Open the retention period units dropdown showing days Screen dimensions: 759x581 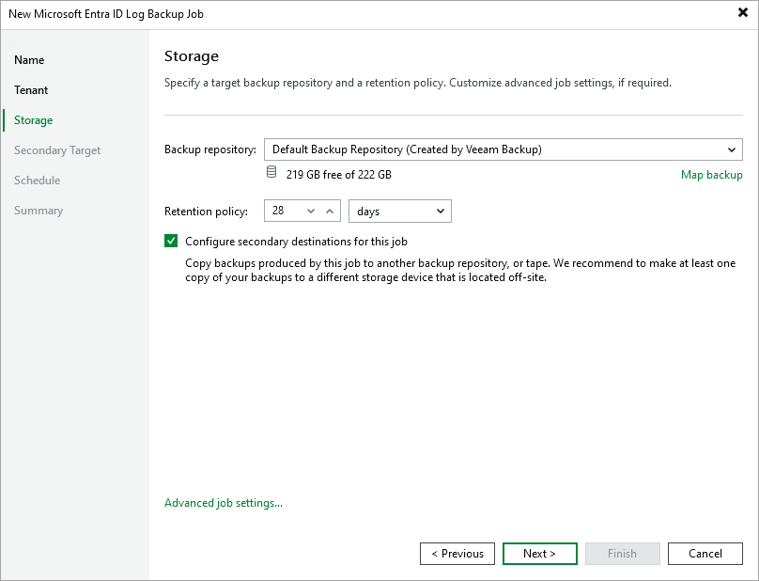(x=440, y=211)
